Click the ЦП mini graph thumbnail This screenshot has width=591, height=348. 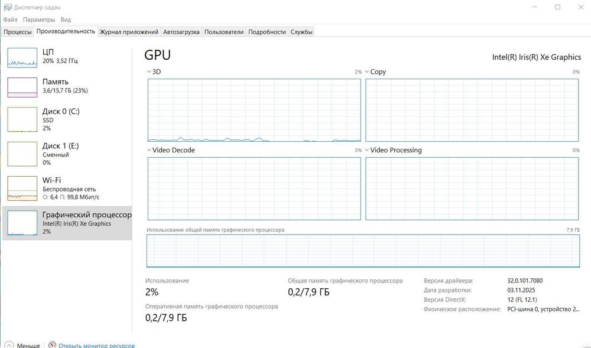tap(22, 57)
